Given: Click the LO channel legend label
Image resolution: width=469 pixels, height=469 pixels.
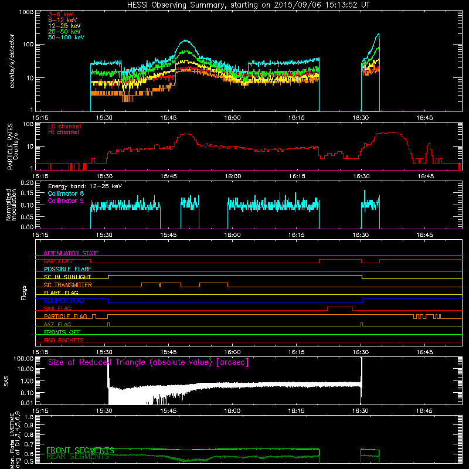Looking at the screenshot, I should (64, 126).
